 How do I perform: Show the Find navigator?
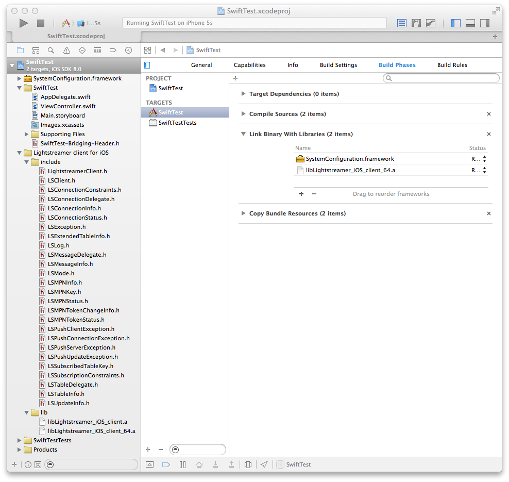[x=51, y=51]
